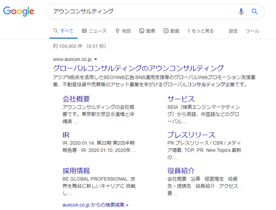Select the すべて tab
Image resolution: width=276 pixels, height=210 pixels.
[x=64, y=31]
